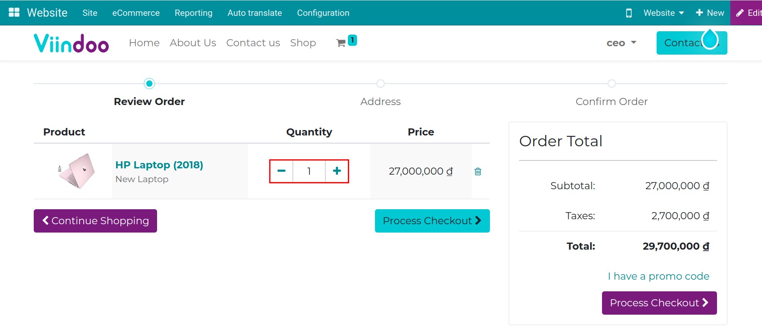Viewport: 762px width, 328px height.
Task: Click the Quantity column header
Action: click(x=309, y=132)
